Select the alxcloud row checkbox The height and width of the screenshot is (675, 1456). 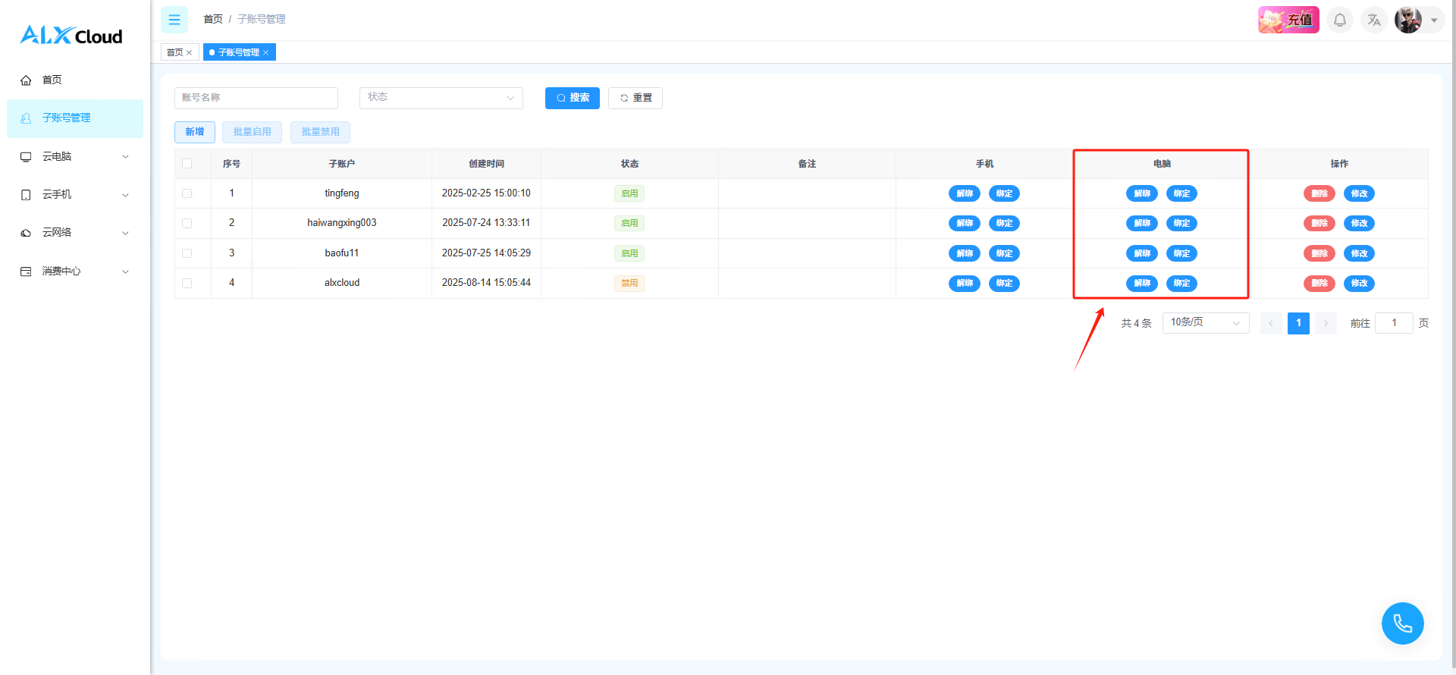coord(187,283)
